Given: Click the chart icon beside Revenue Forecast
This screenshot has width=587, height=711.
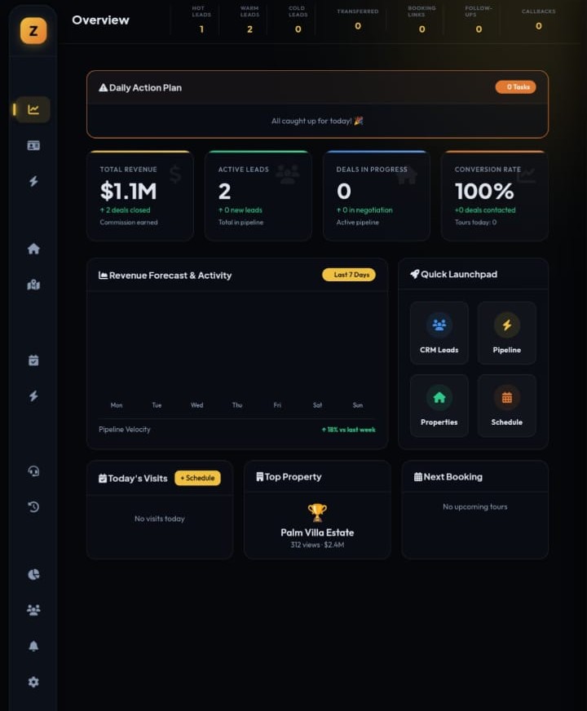Looking at the screenshot, I should point(103,276).
